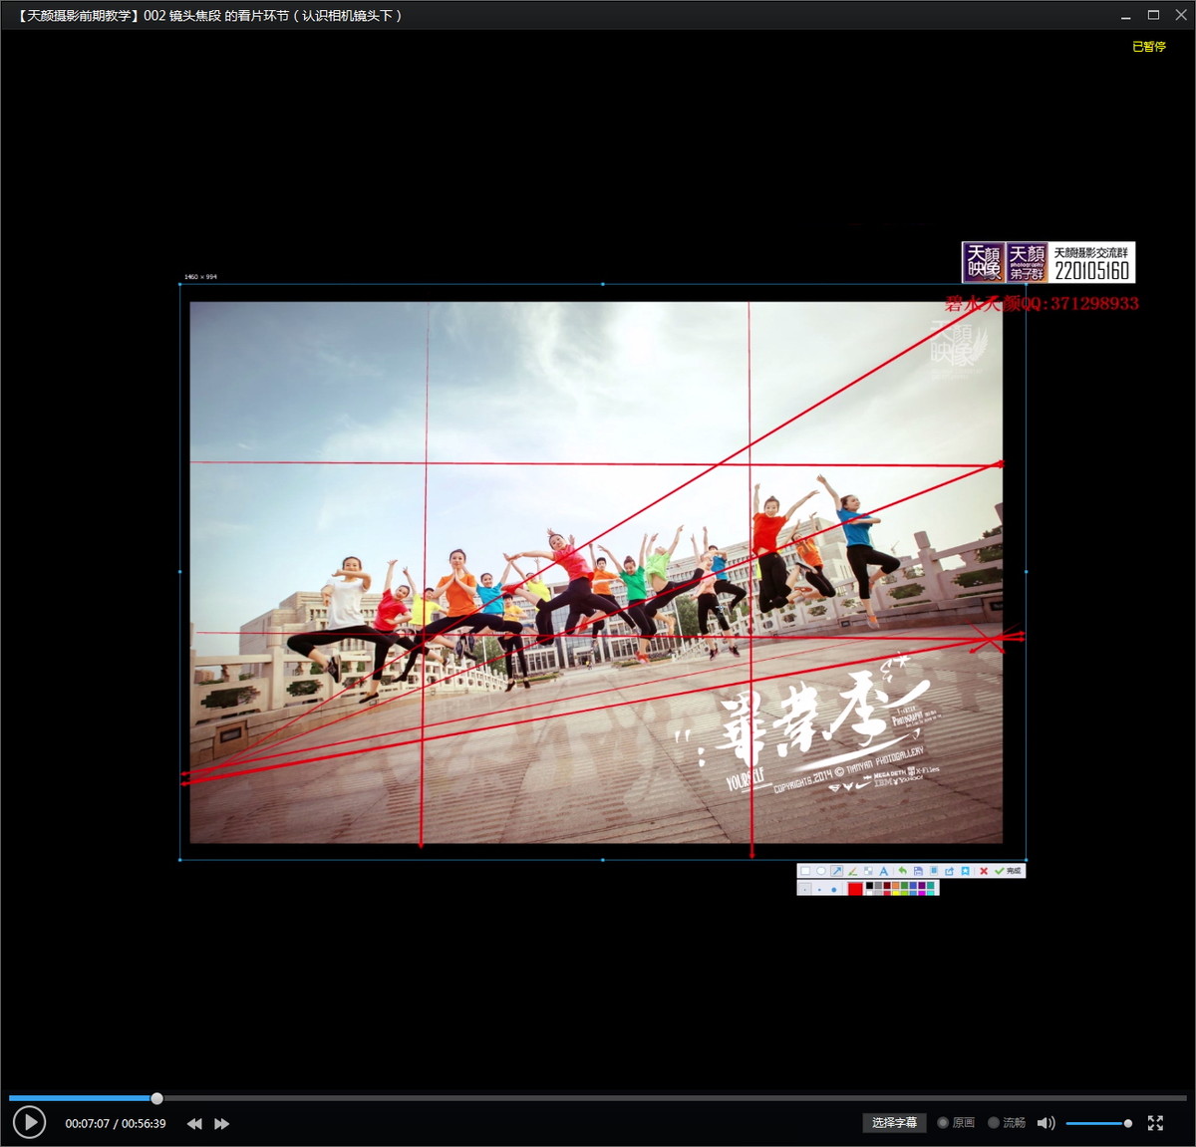1196x1147 pixels.
Task: Save the screenshot to file
Action: [918, 871]
